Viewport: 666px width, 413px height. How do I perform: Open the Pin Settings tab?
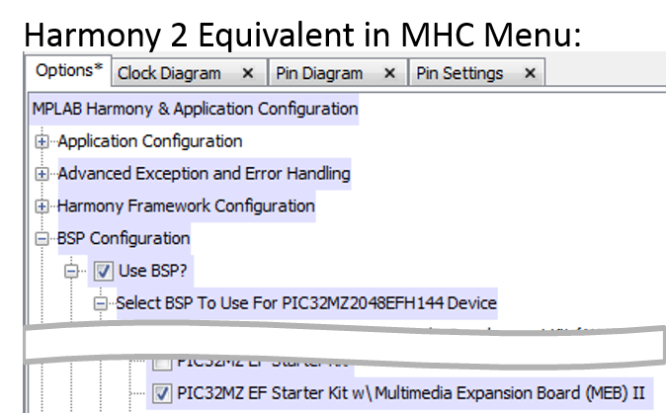459,73
